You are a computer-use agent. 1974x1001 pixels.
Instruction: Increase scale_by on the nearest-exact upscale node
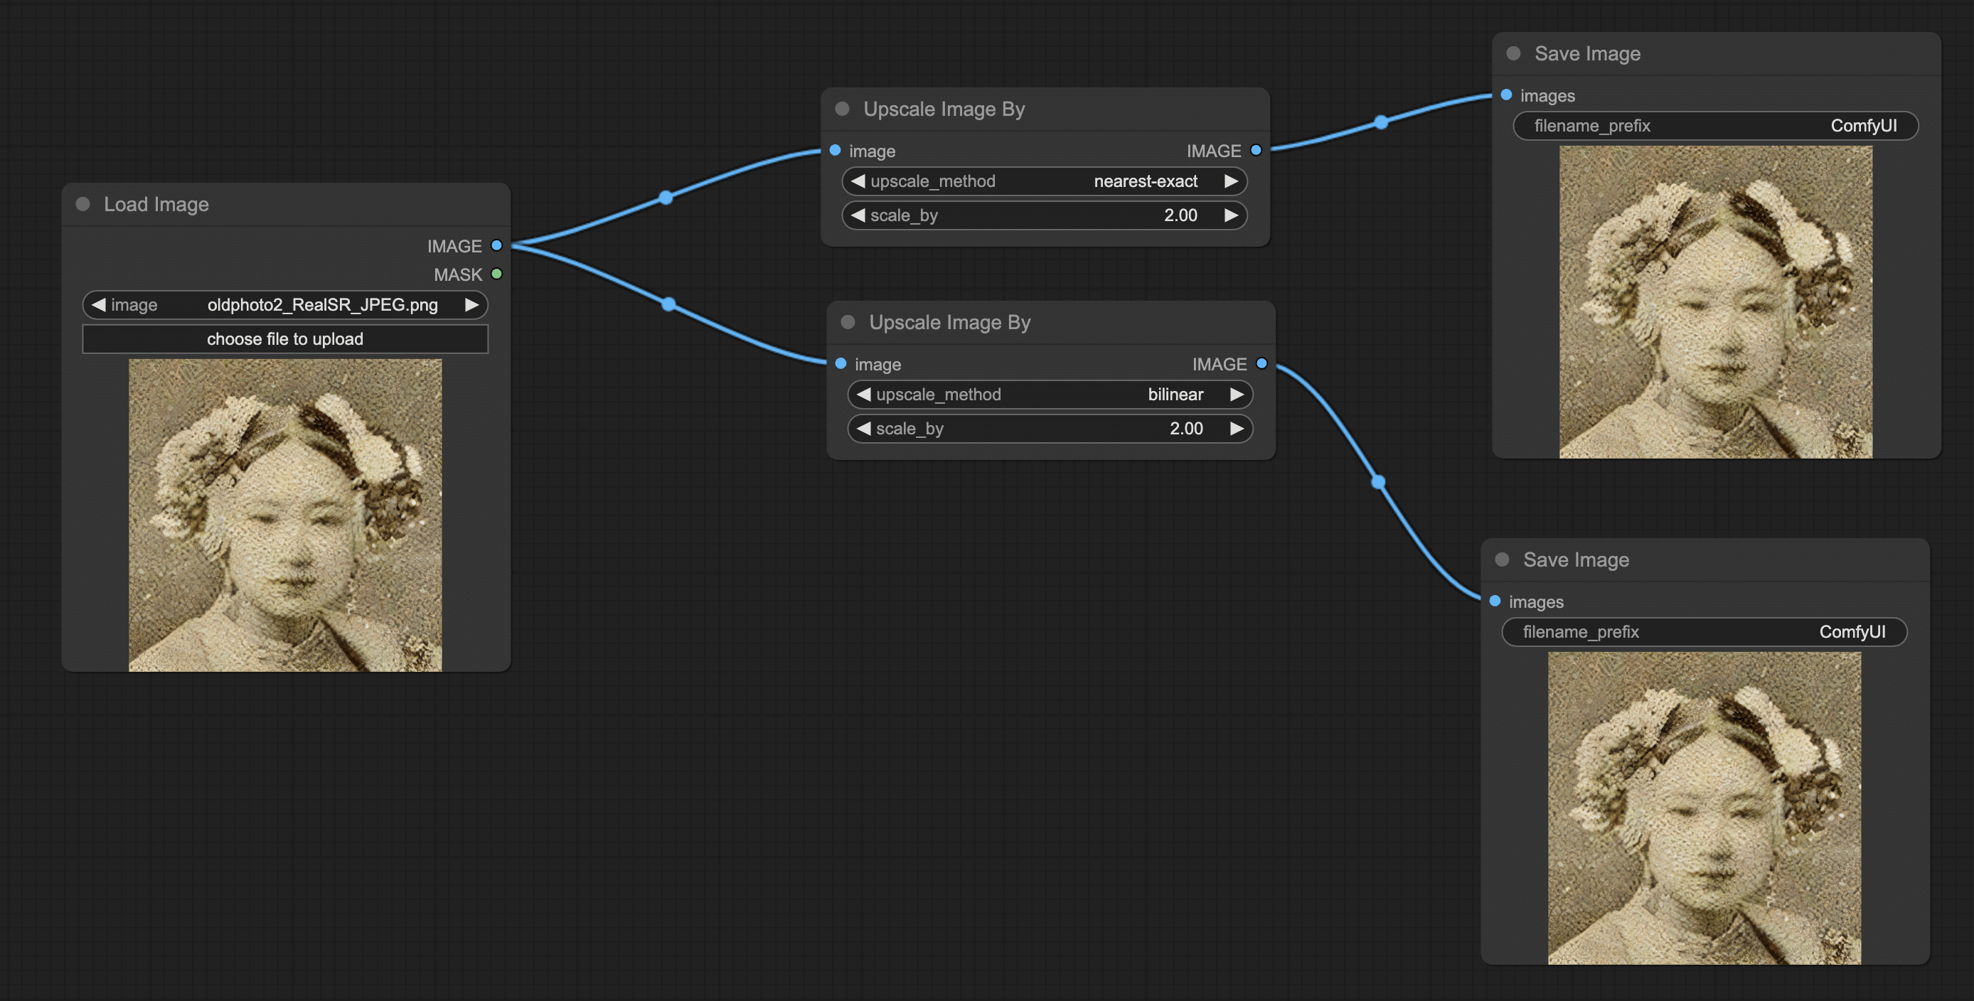pyautogui.click(x=1232, y=215)
